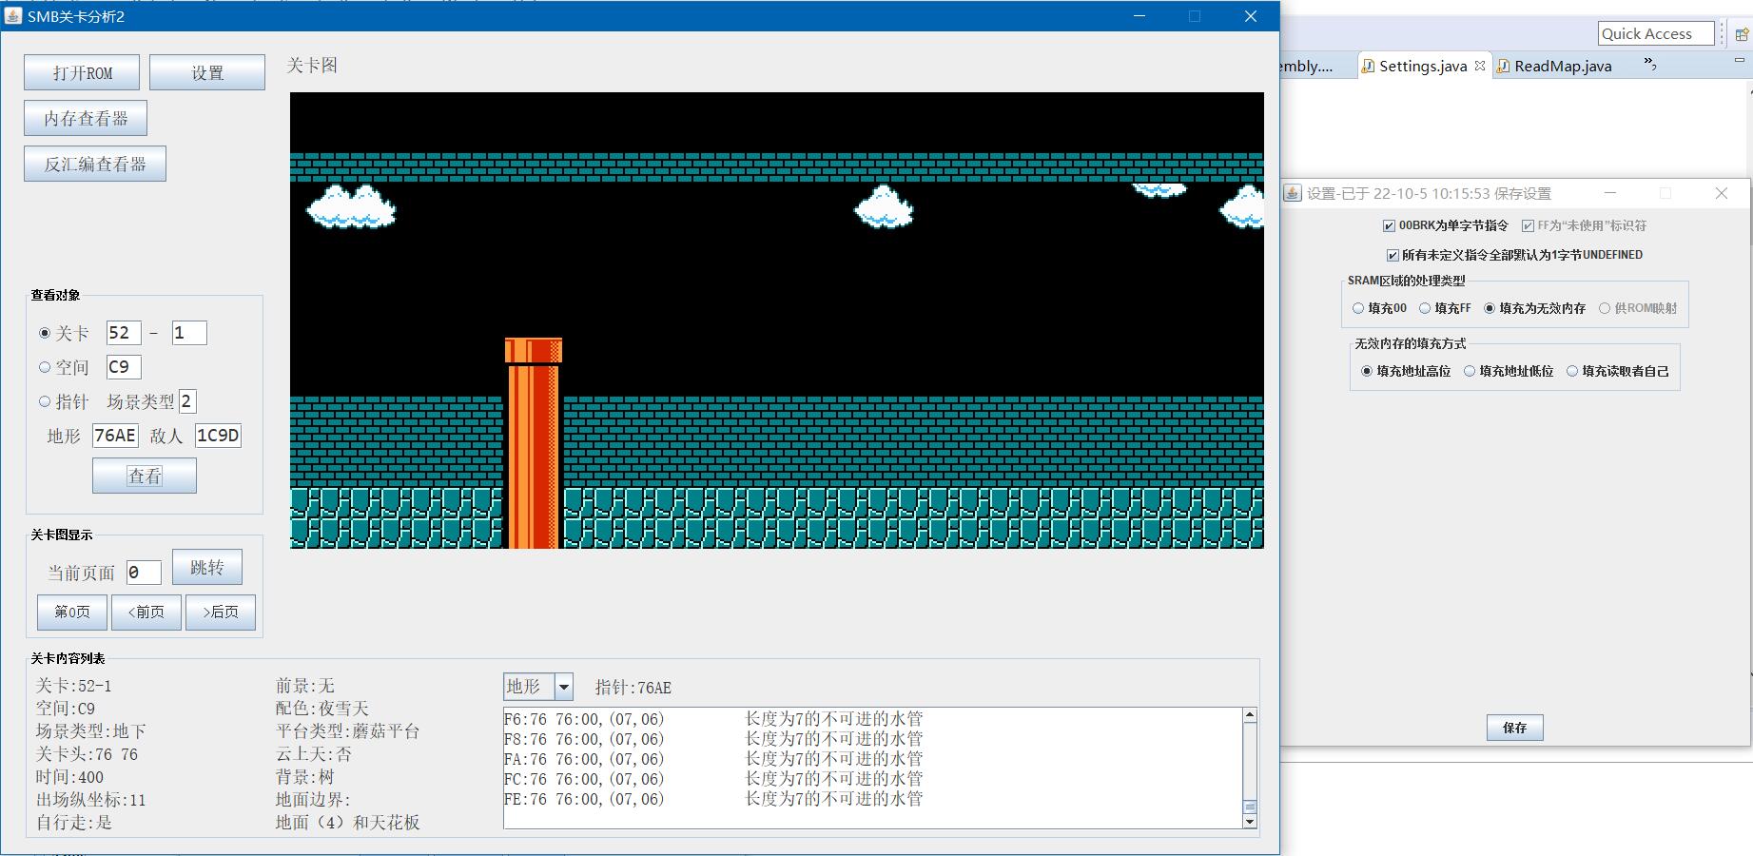Close the Settings.java tab via its X
1753x856 pixels.
(x=1480, y=66)
